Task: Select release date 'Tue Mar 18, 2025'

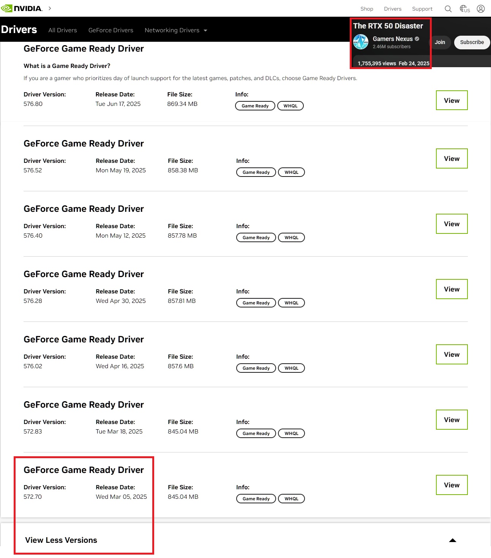Action: click(119, 432)
